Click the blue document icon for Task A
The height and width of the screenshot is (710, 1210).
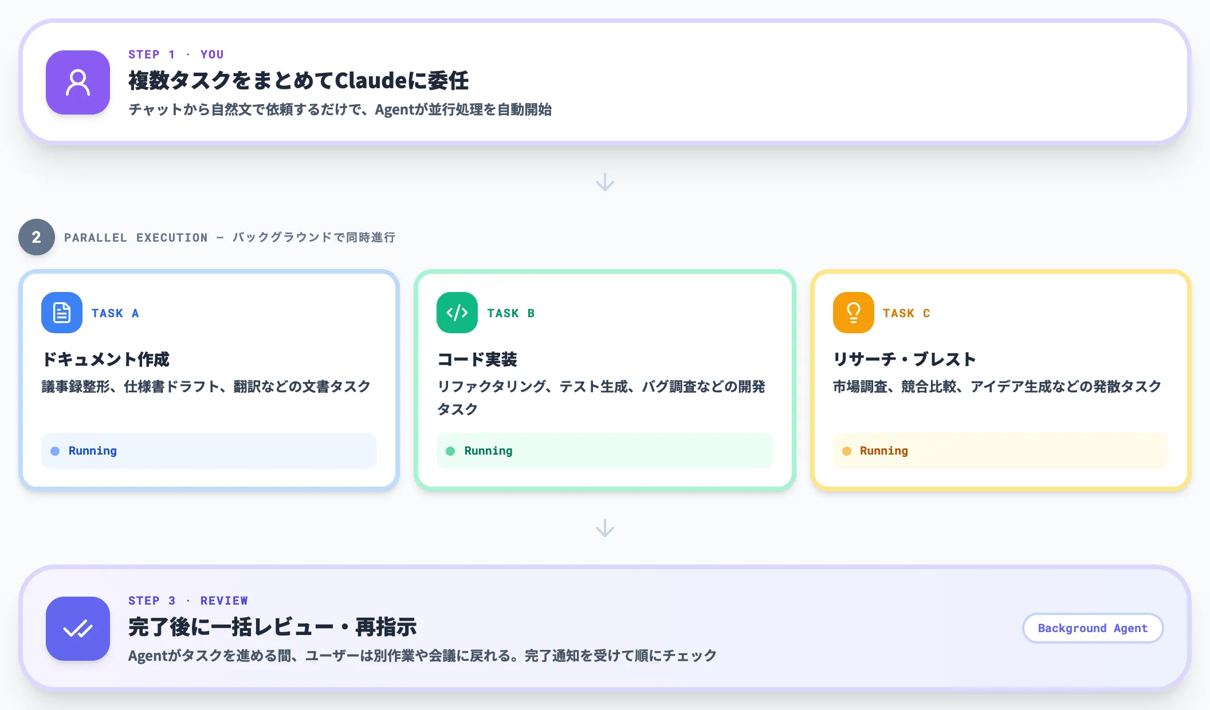click(x=62, y=313)
